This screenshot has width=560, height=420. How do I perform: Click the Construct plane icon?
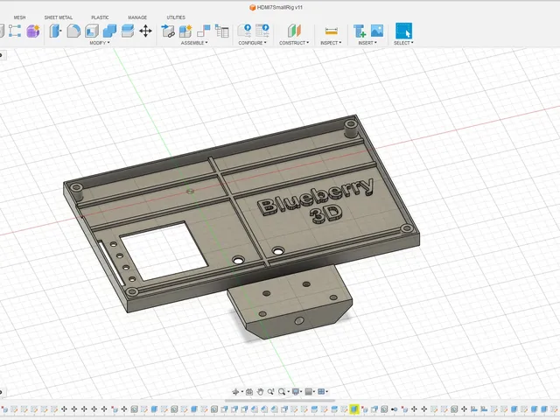(294, 31)
